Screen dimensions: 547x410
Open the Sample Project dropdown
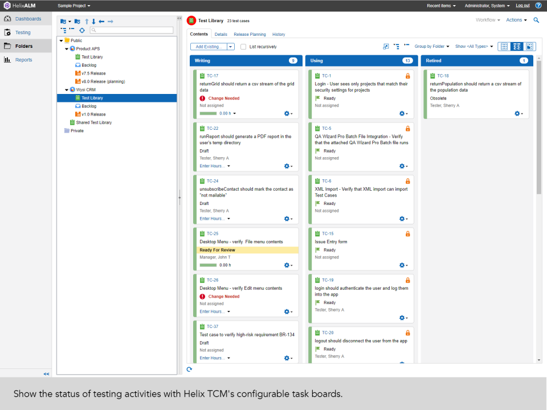point(74,6)
